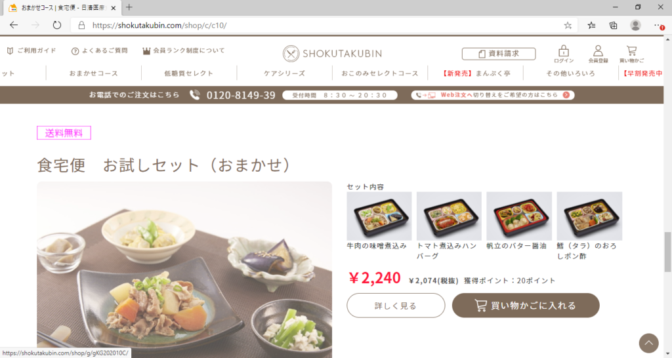The image size is (672, 358).
Task: Open the おまかせコース menu item
Action: (x=93, y=73)
